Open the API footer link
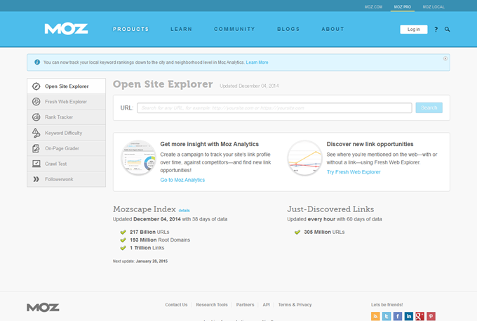477x321 pixels. point(266,305)
